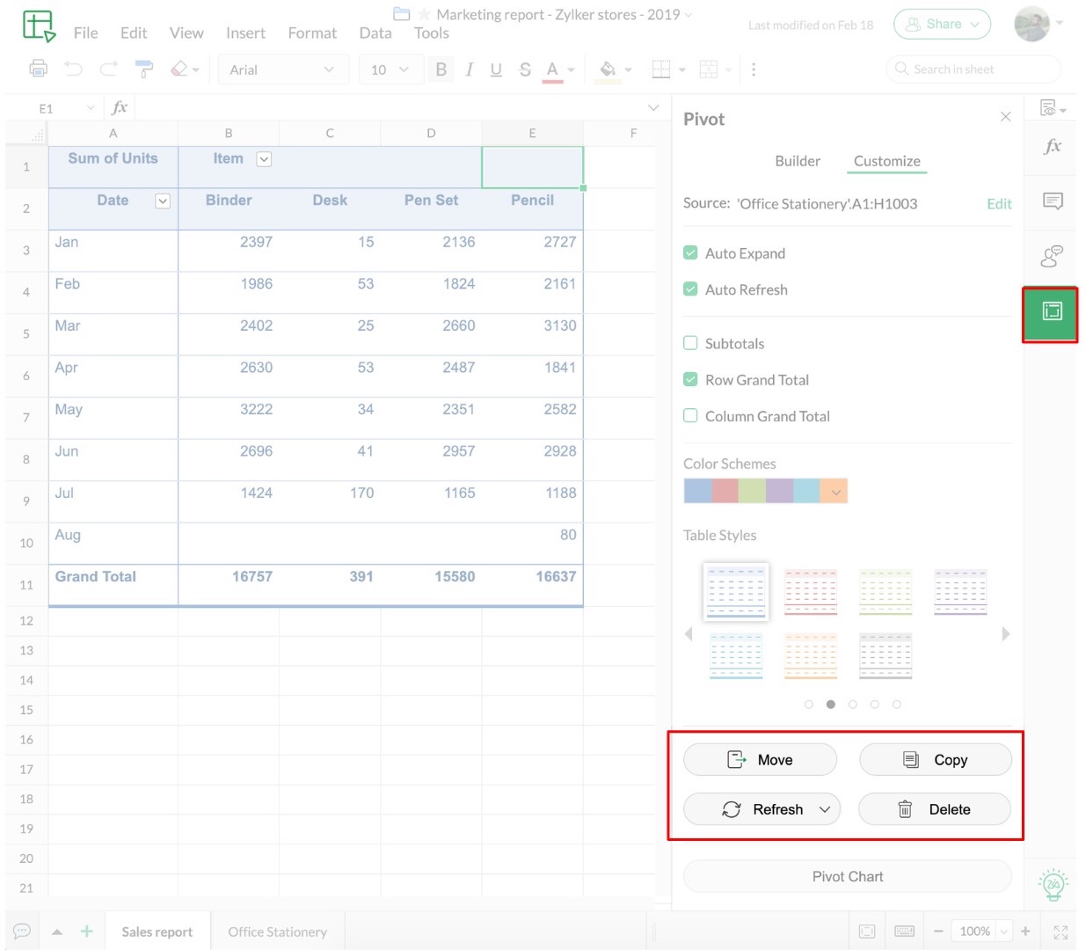The width and height of the screenshot is (1086, 950).
Task: Toggle bold formatting
Action: point(441,69)
